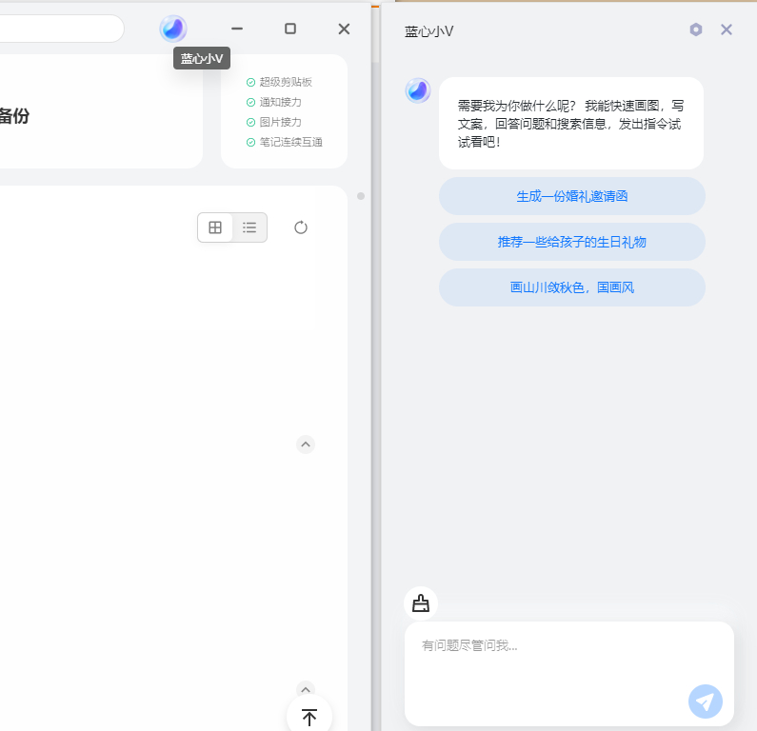This screenshot has width=757, height=731.
Task: Jump back to top with arrow button
Action: [309, 716]
